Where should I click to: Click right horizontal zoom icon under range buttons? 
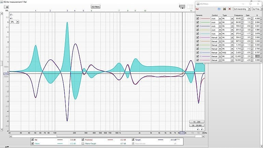coord(202,129)
